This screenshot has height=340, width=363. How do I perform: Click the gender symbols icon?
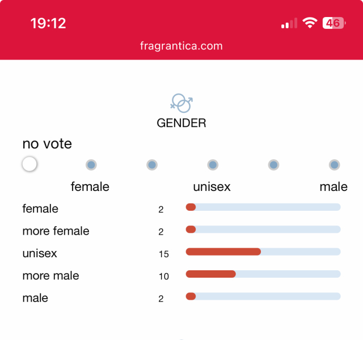(181, 103)
